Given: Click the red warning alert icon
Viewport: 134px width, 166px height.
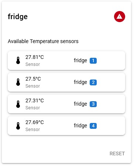Looking at the screenshot, I should coord(120,17).
